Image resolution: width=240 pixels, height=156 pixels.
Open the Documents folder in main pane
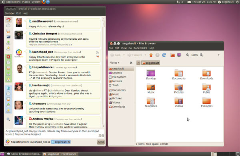click(x=179, y=75)
